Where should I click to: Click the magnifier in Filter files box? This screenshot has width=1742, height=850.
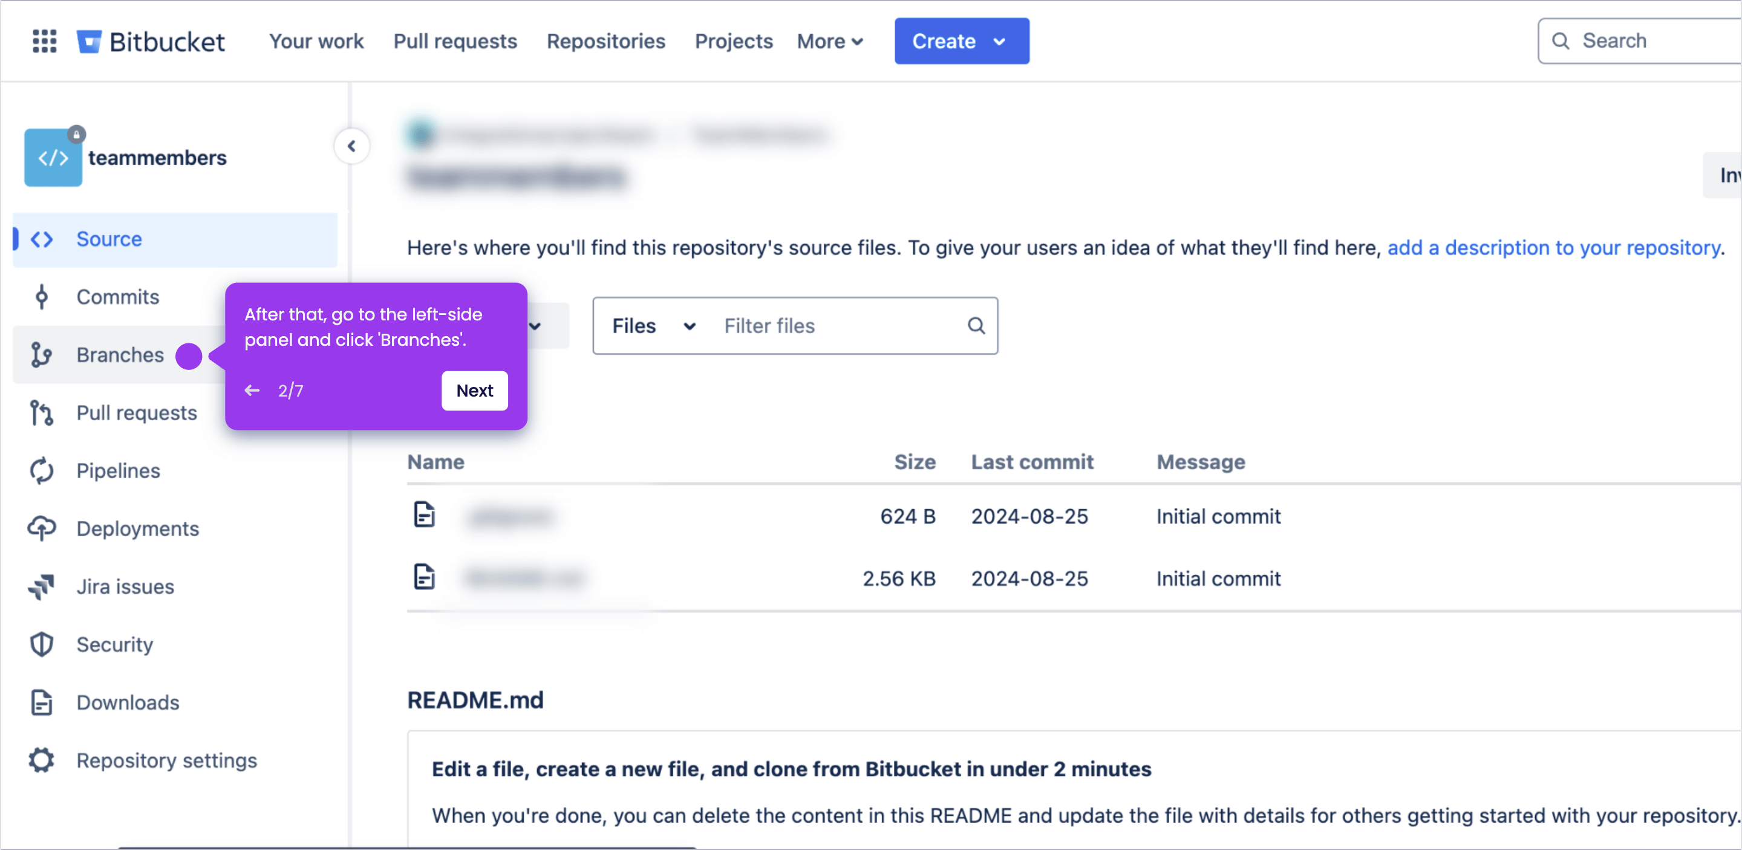pos(976,326)
